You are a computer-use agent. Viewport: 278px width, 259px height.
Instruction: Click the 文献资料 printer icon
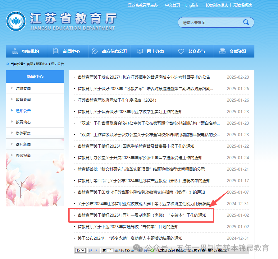222,51
